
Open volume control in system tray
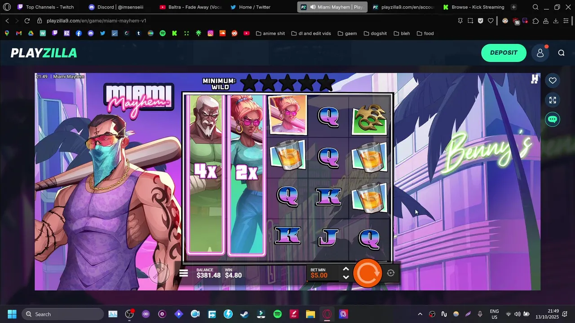(x=517, y=314)
